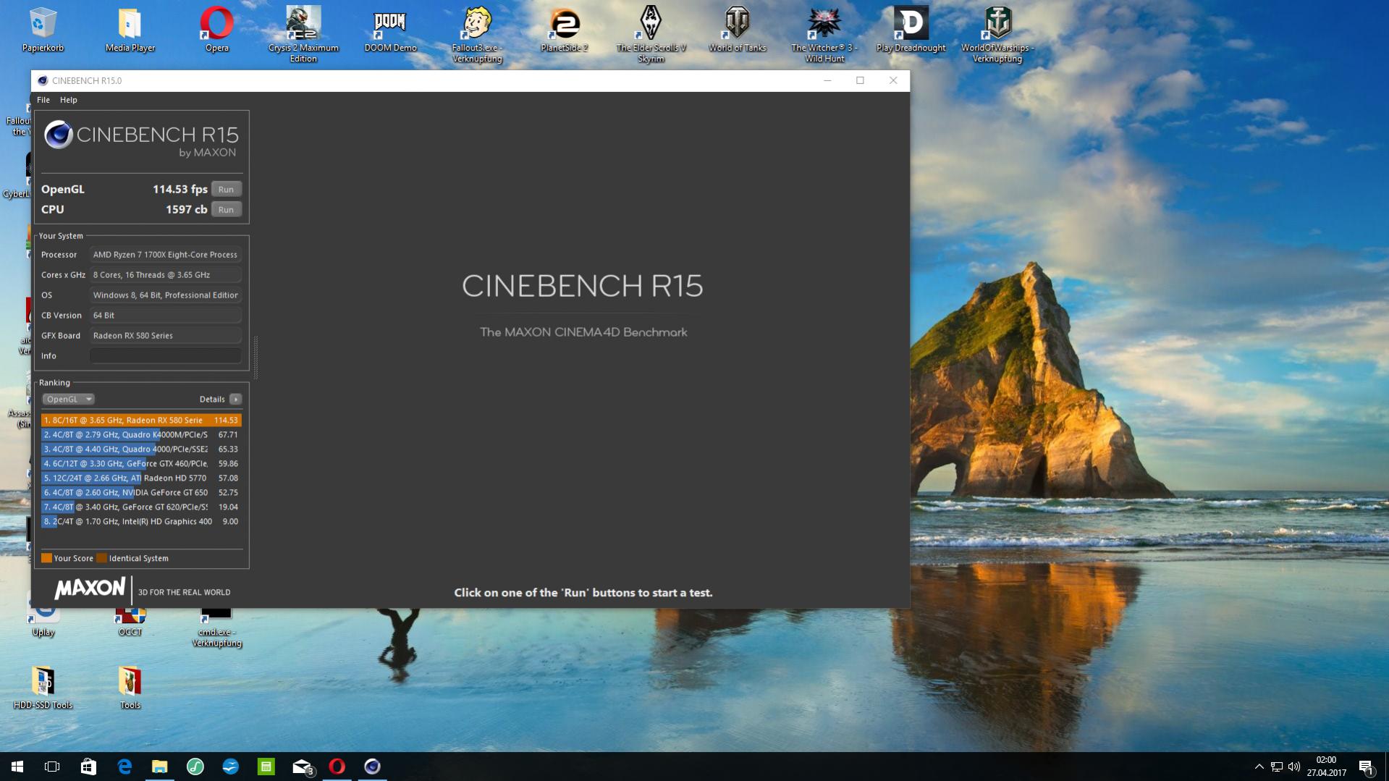The width and height of the screenshot is (1389, 781).
Task: Minimize the Cinebench R15.0 window
Action: [x=827, y=80]
